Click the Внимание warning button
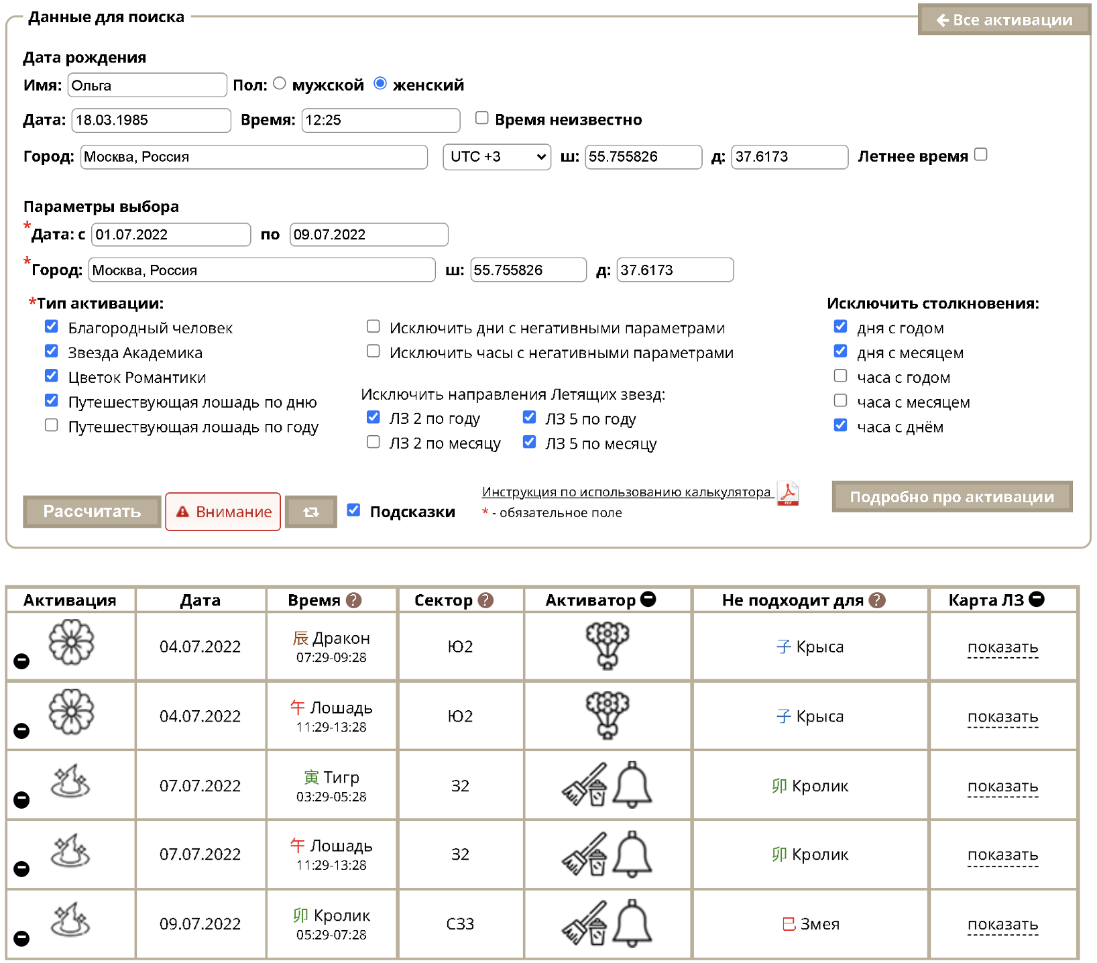 coord(223,512)
